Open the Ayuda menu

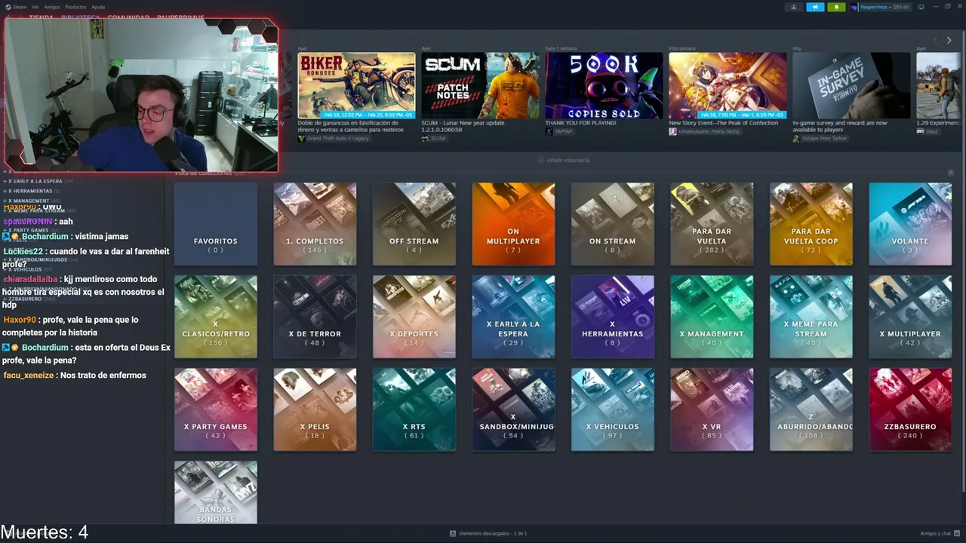pos(98,7)
